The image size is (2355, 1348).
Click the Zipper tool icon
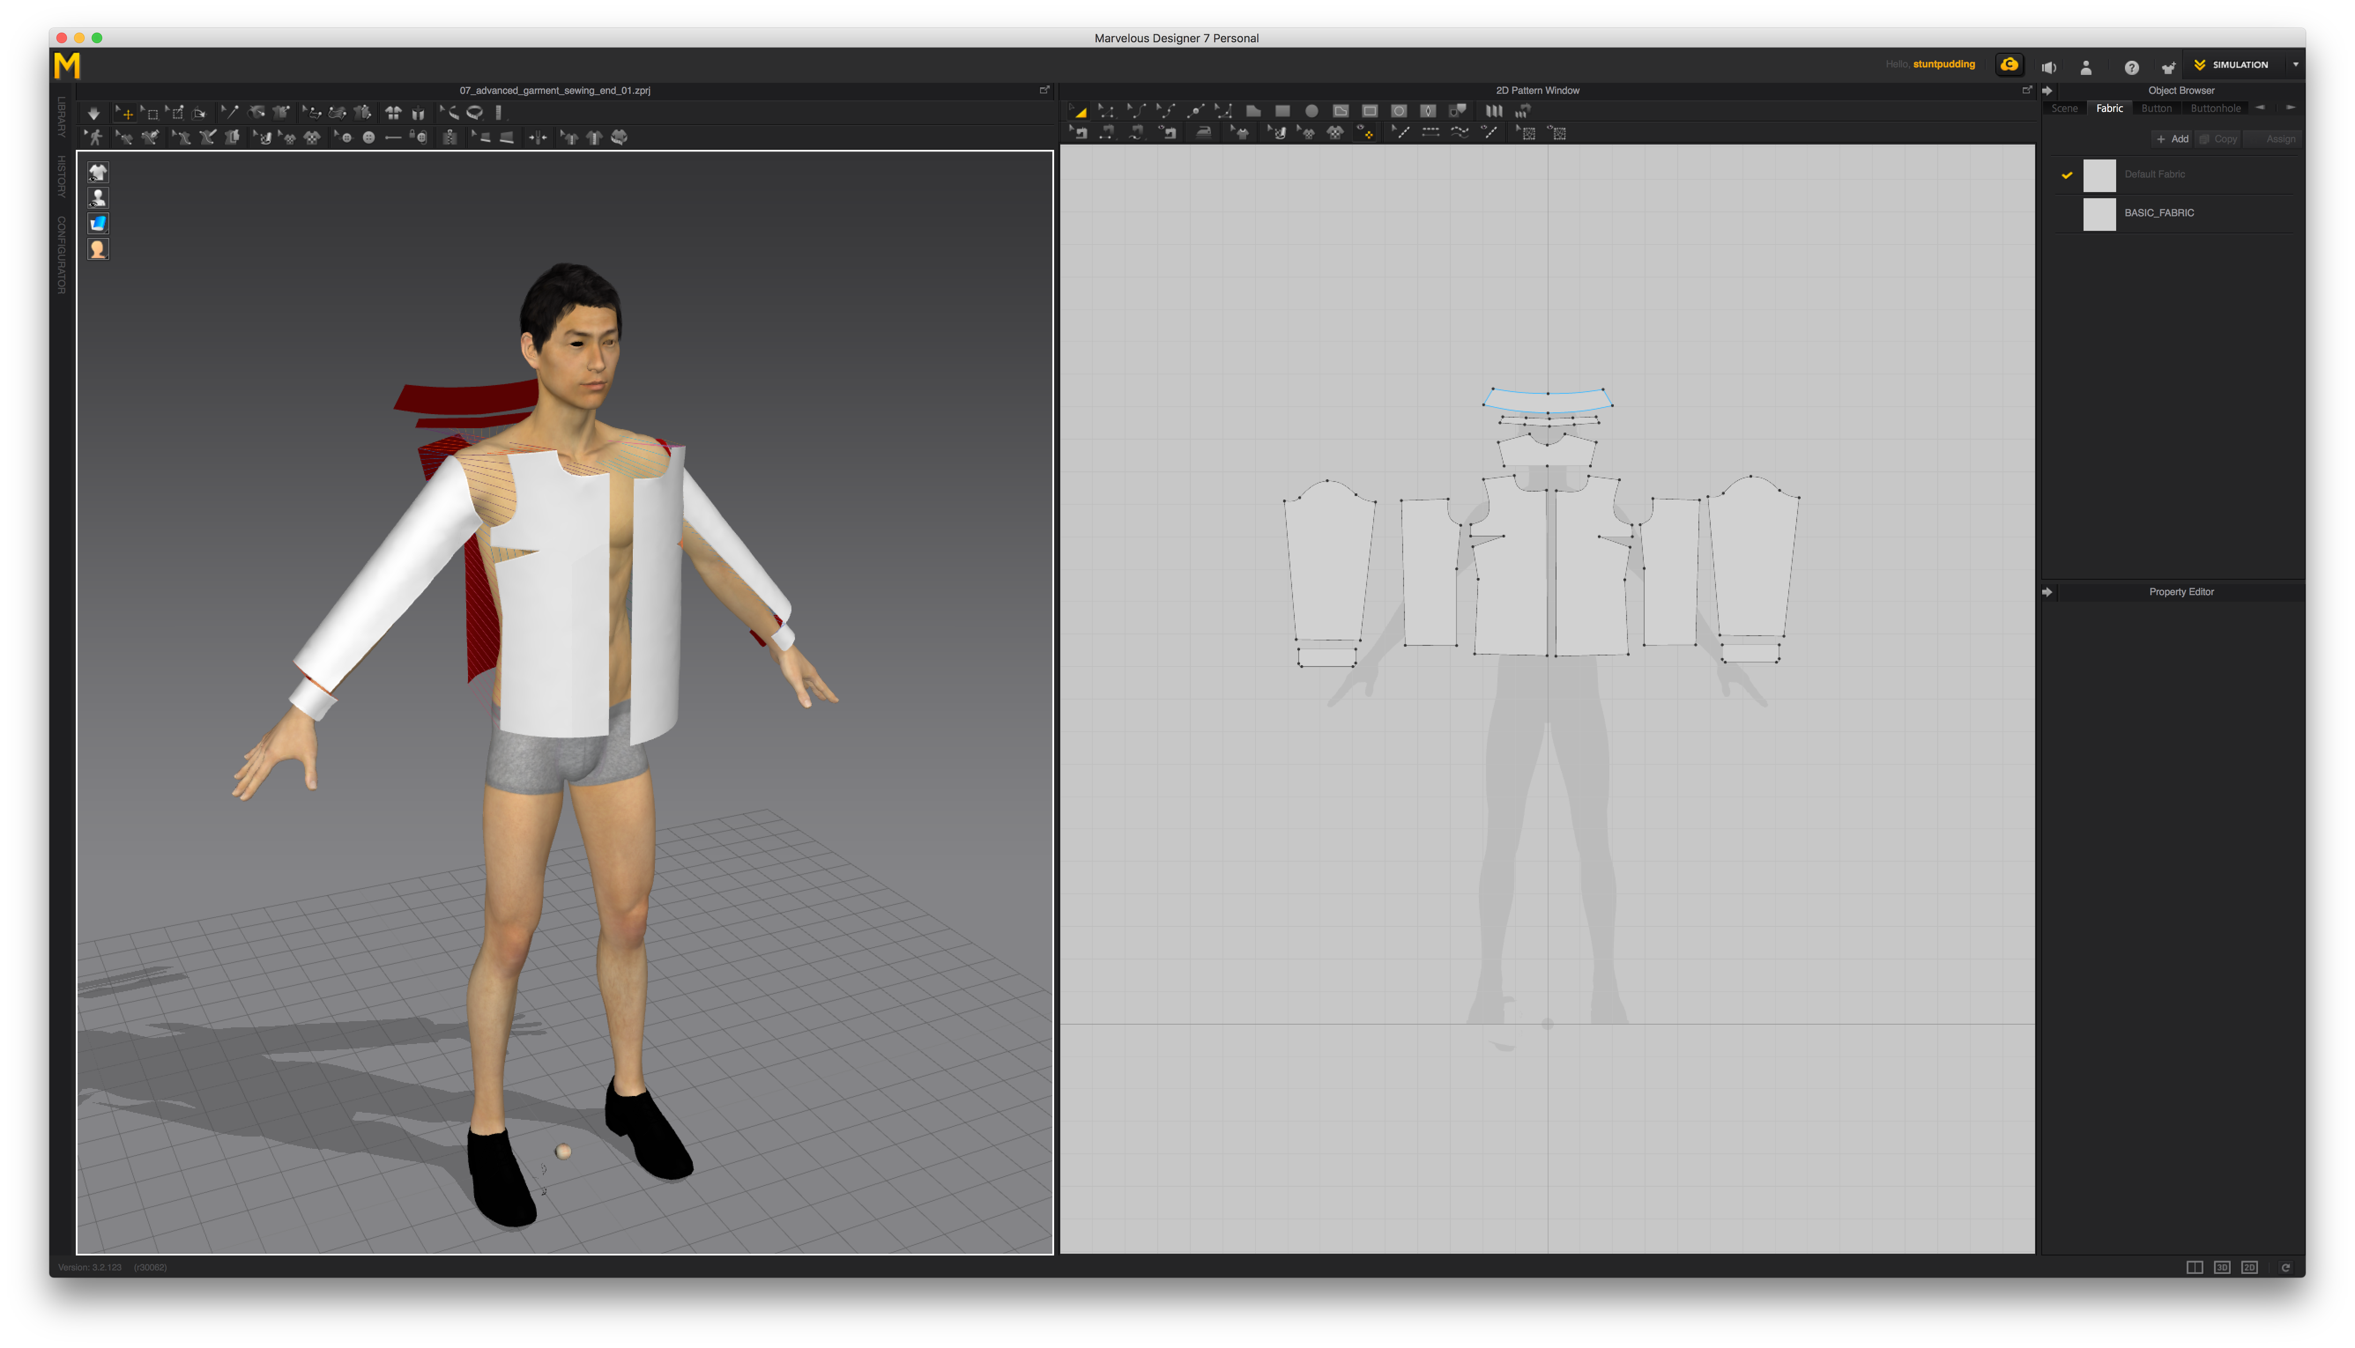(449, 138)
